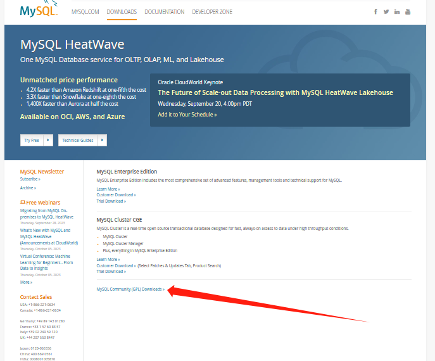
Task: Open the MySQL Twitter icon
Action: pos(386,11)
